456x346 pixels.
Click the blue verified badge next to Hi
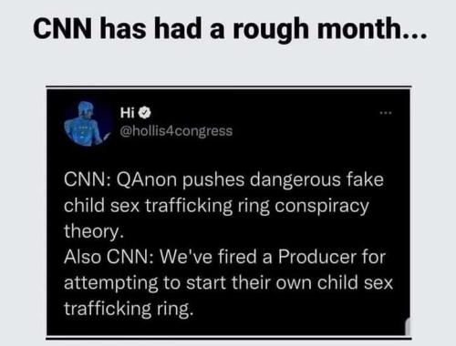pyautogui.click(x=145, y=113)
